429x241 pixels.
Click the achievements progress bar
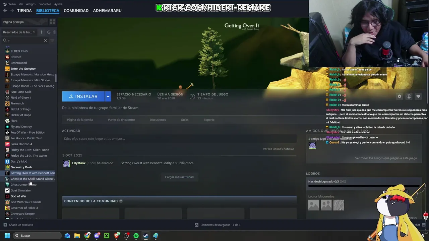[x=364, y=186]
